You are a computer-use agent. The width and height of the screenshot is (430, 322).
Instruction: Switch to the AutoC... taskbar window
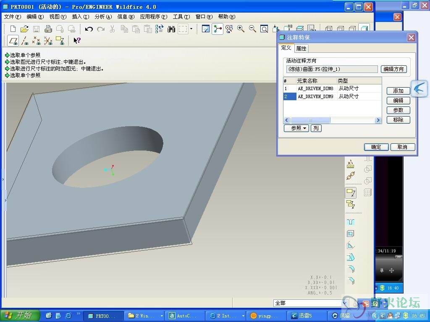point(185,316)
